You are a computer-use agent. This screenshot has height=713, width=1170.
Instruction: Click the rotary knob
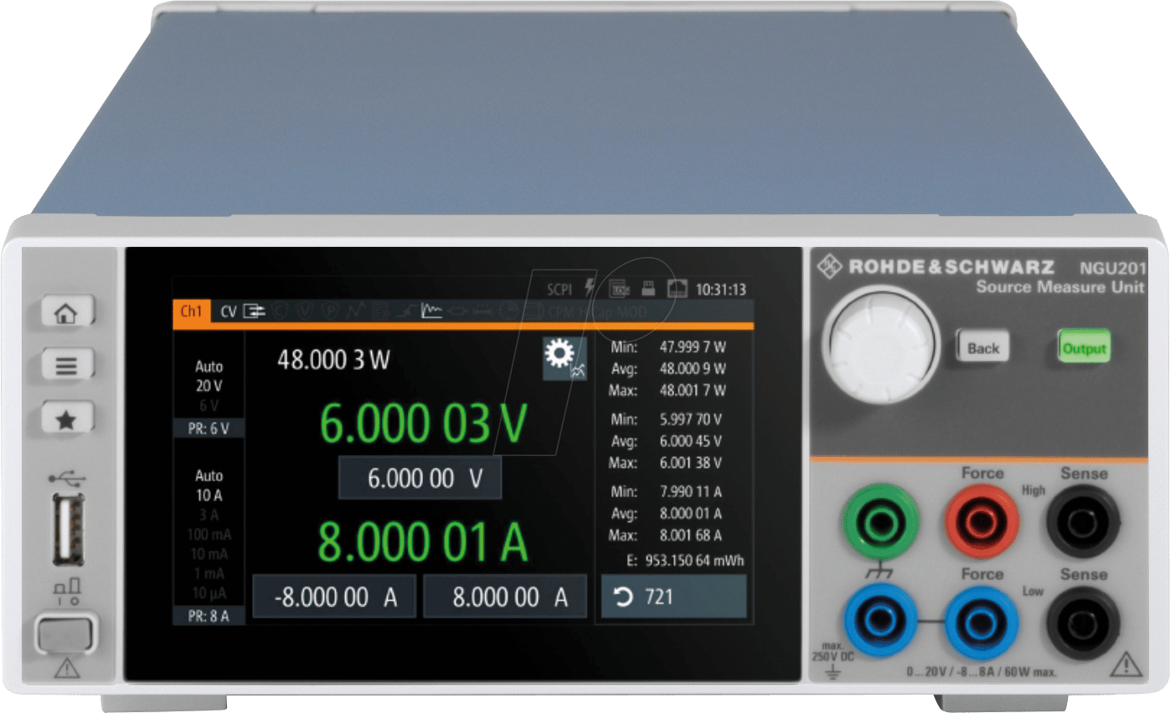point(880,344)
